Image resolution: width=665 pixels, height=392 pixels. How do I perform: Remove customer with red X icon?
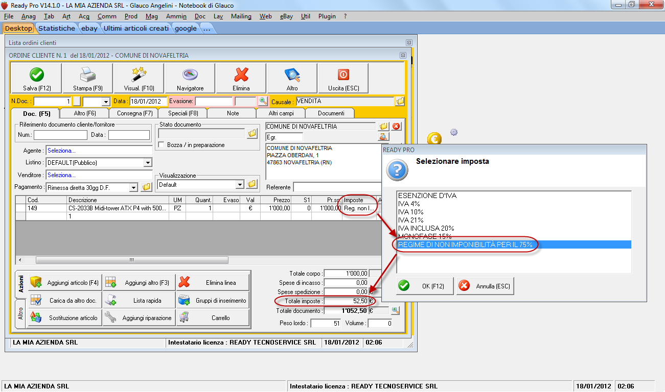396,126
